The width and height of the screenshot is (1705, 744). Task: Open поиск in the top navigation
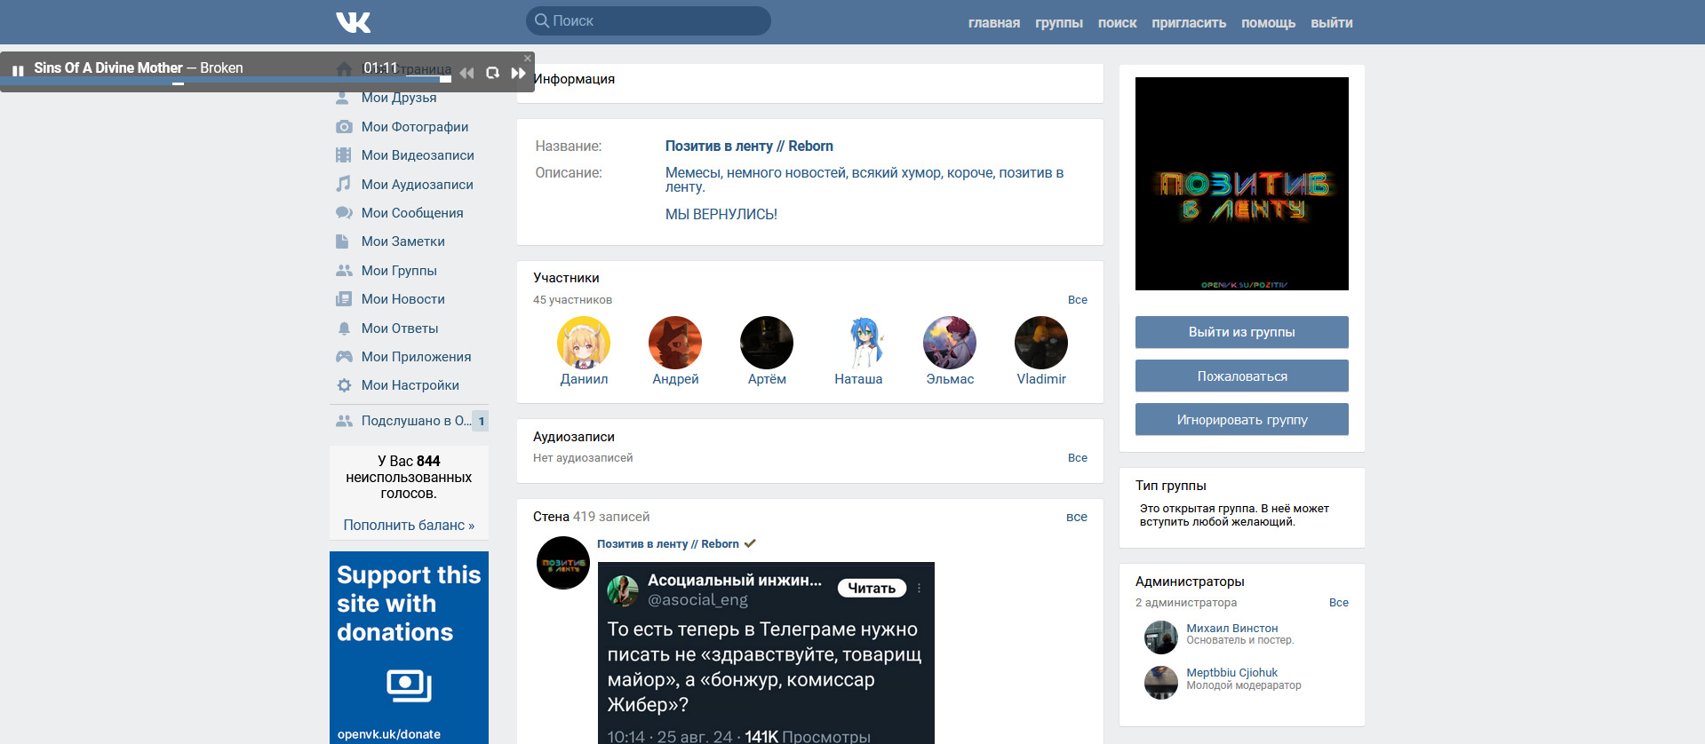coord(1118,23)
